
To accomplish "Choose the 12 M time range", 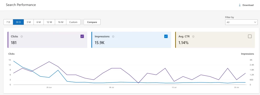I will [50, 22].
